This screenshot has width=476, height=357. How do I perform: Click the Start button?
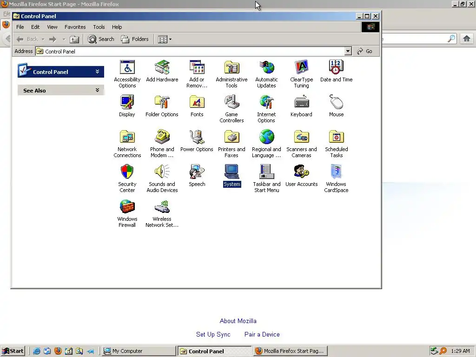[13, 351]
